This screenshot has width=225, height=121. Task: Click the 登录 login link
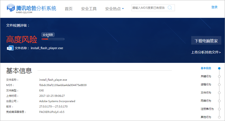pyautogui.click(x=214, y=7)
